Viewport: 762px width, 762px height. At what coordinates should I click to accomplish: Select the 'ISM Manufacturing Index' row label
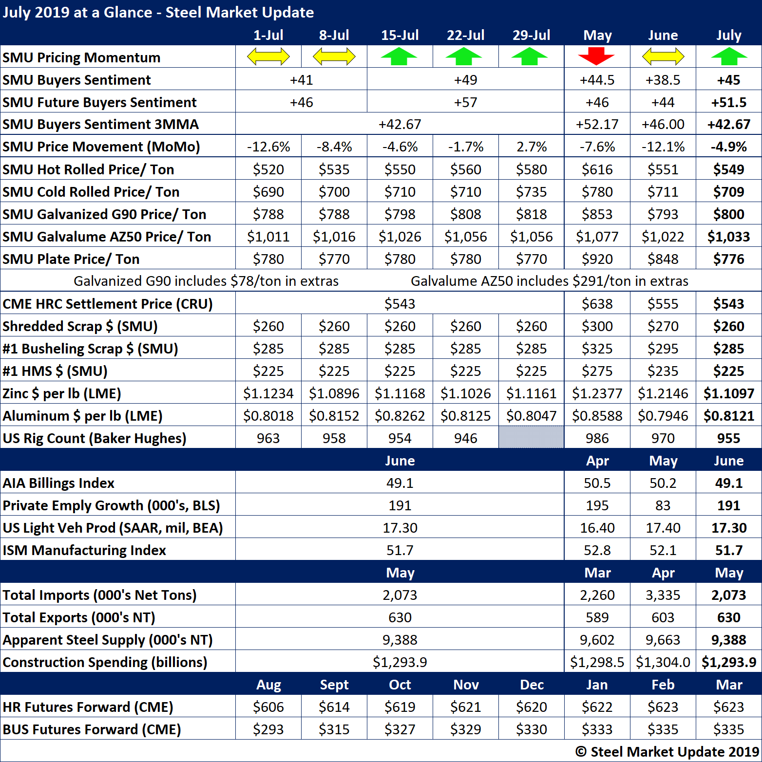click(x=84, y=550)
